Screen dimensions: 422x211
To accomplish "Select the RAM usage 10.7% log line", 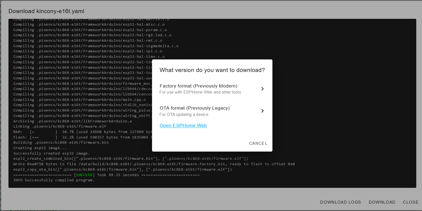I will click(83, 132).
